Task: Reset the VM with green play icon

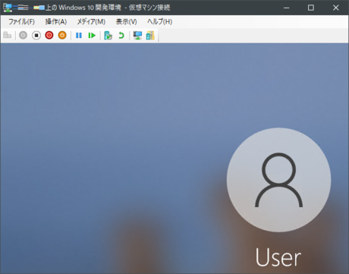Action: [x=92, y=35]
